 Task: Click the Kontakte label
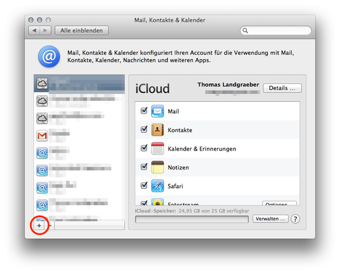point(180,130)
